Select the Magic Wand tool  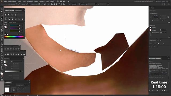pyautogui.click(x=2, y=14)
